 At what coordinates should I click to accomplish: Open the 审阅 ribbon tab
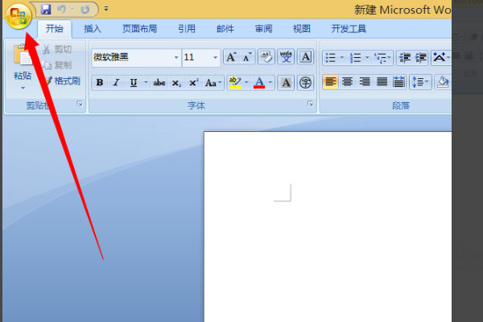(x=263, y=29)
